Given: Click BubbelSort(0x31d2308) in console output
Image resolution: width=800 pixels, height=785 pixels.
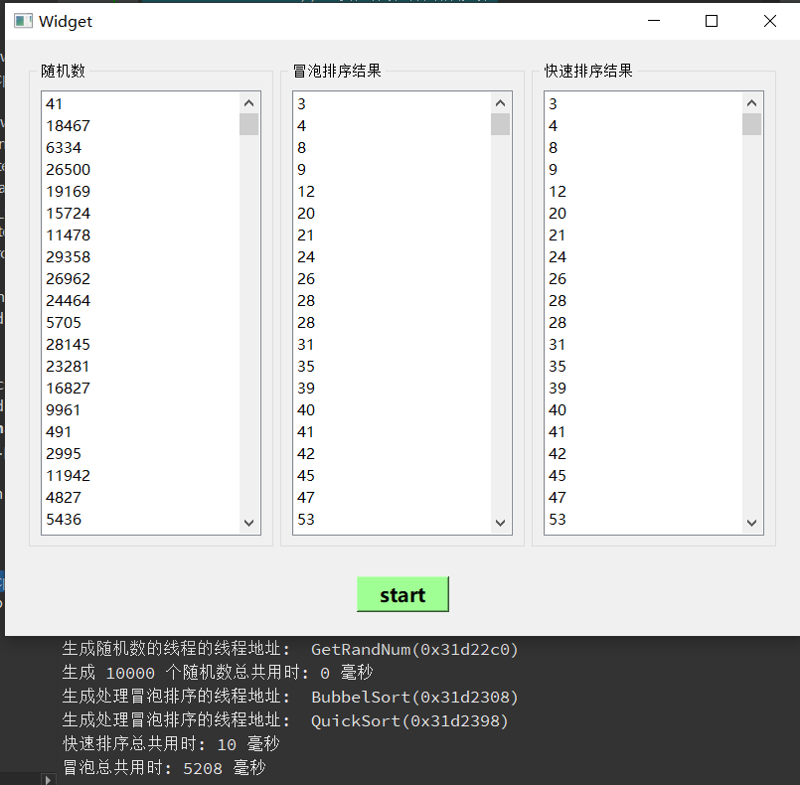Looking at the screenshot, I should [414, 697].
